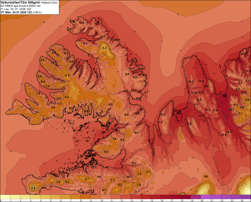Image resolution: width=251 pixels, height=202 pixels.
Task: Click the 9.4 temperature label
Action: (238, 89)
